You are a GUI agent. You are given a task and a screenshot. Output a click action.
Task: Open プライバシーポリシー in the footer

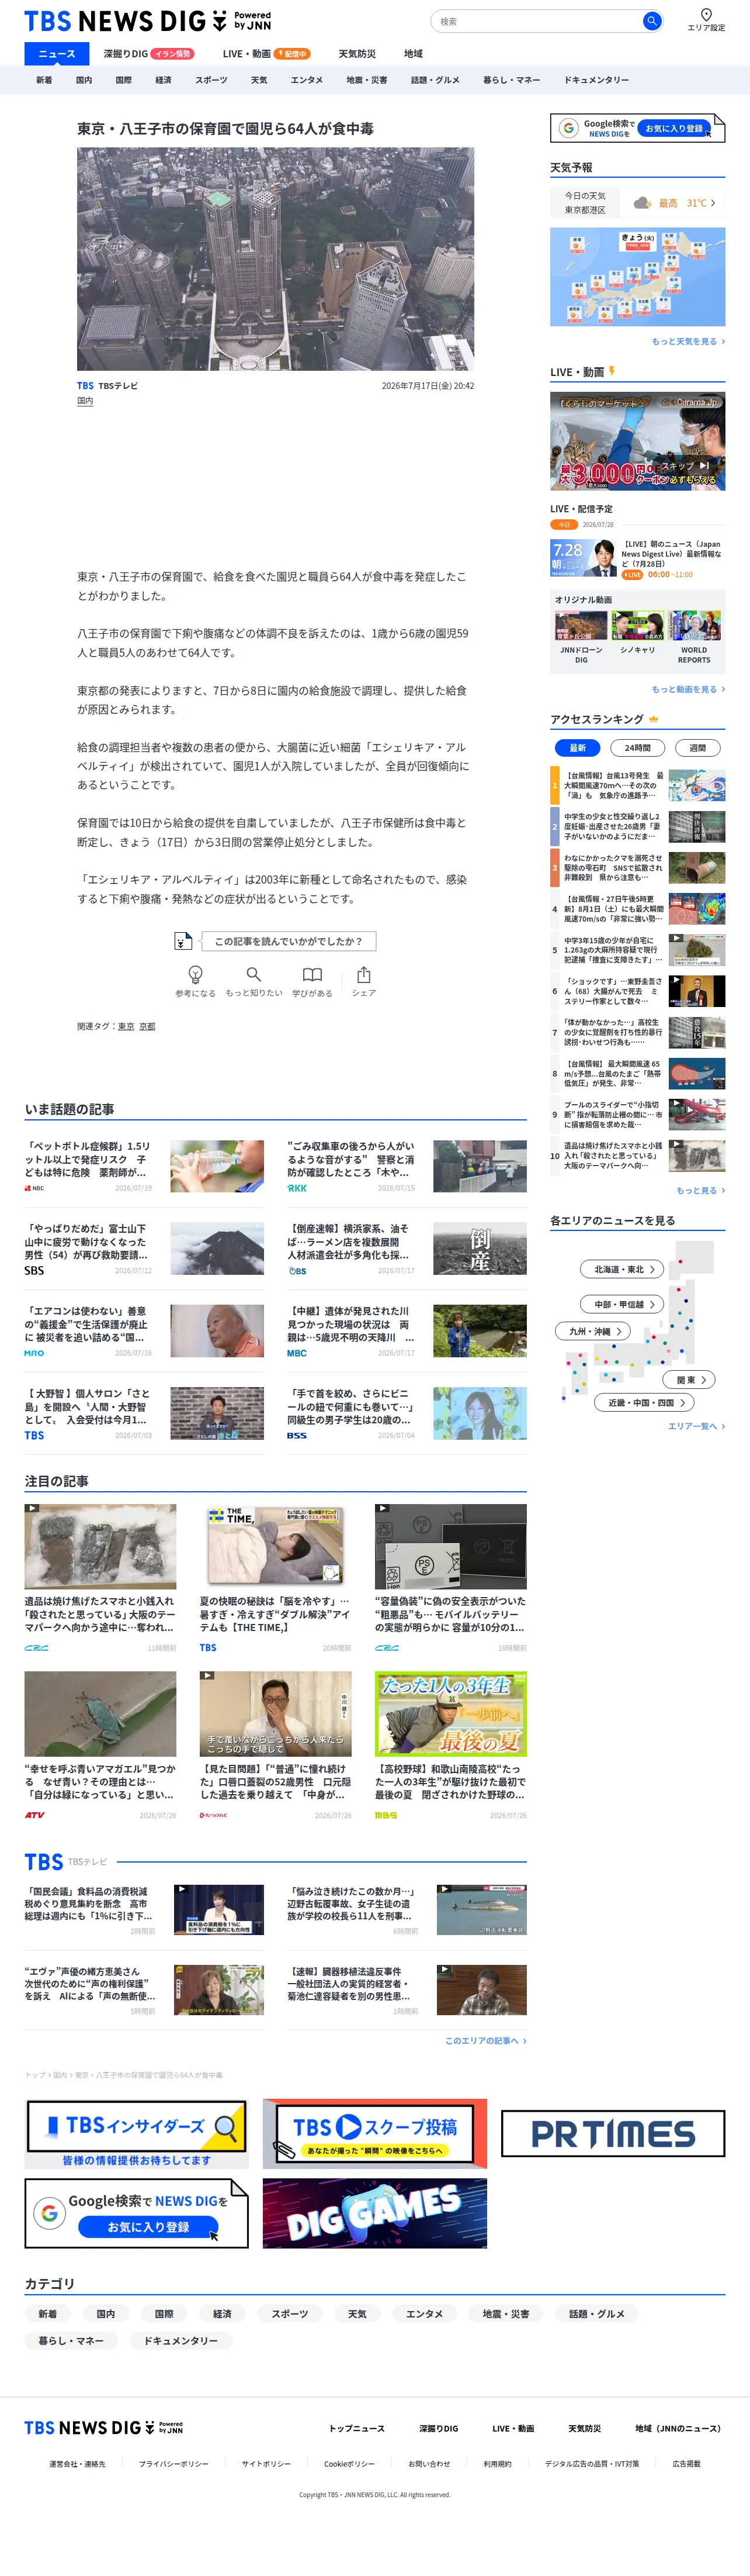coord(173,2463)
